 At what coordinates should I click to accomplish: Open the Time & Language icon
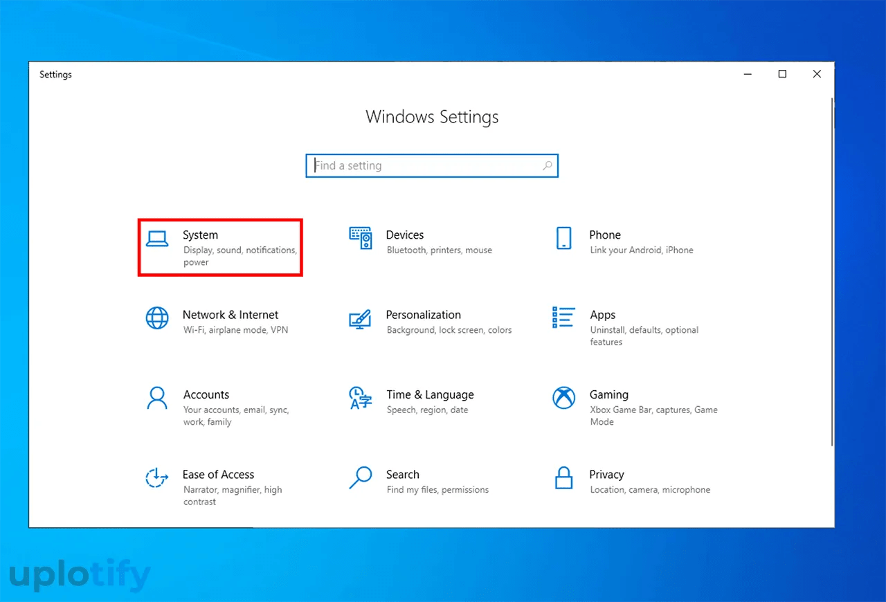tap(361, 398)
